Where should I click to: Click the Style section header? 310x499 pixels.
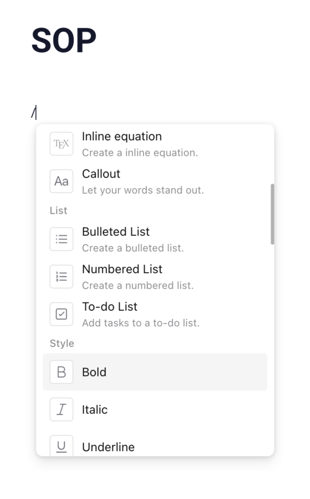(61, 343)
